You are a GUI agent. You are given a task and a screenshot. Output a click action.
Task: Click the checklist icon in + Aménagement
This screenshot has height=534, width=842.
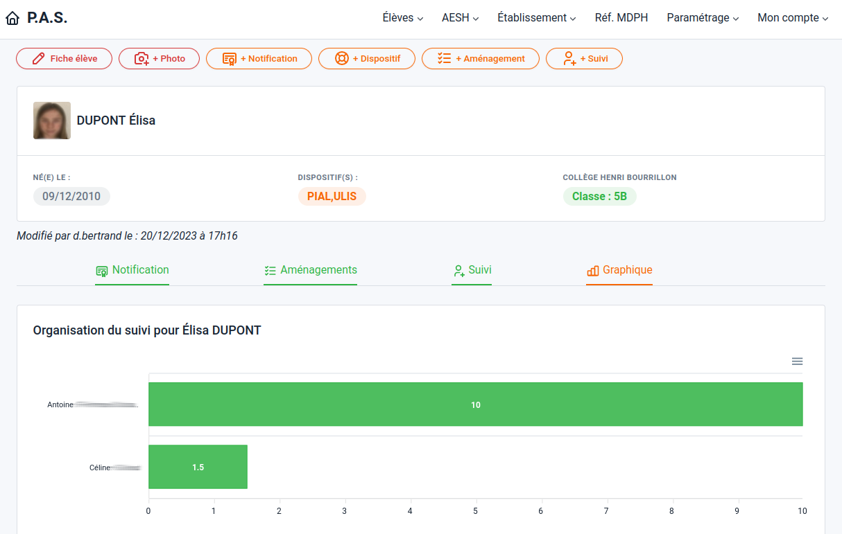click(445, 59)
